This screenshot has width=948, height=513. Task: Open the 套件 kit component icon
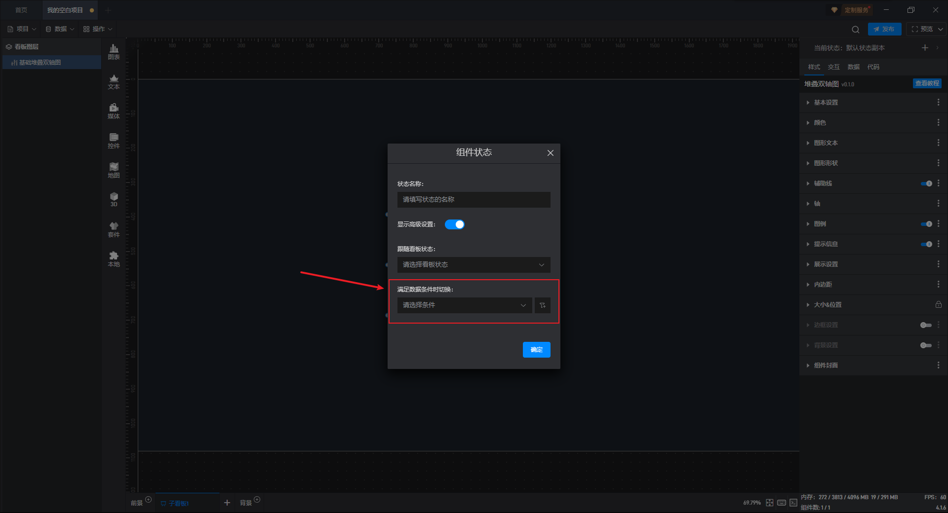coord(114,229)
